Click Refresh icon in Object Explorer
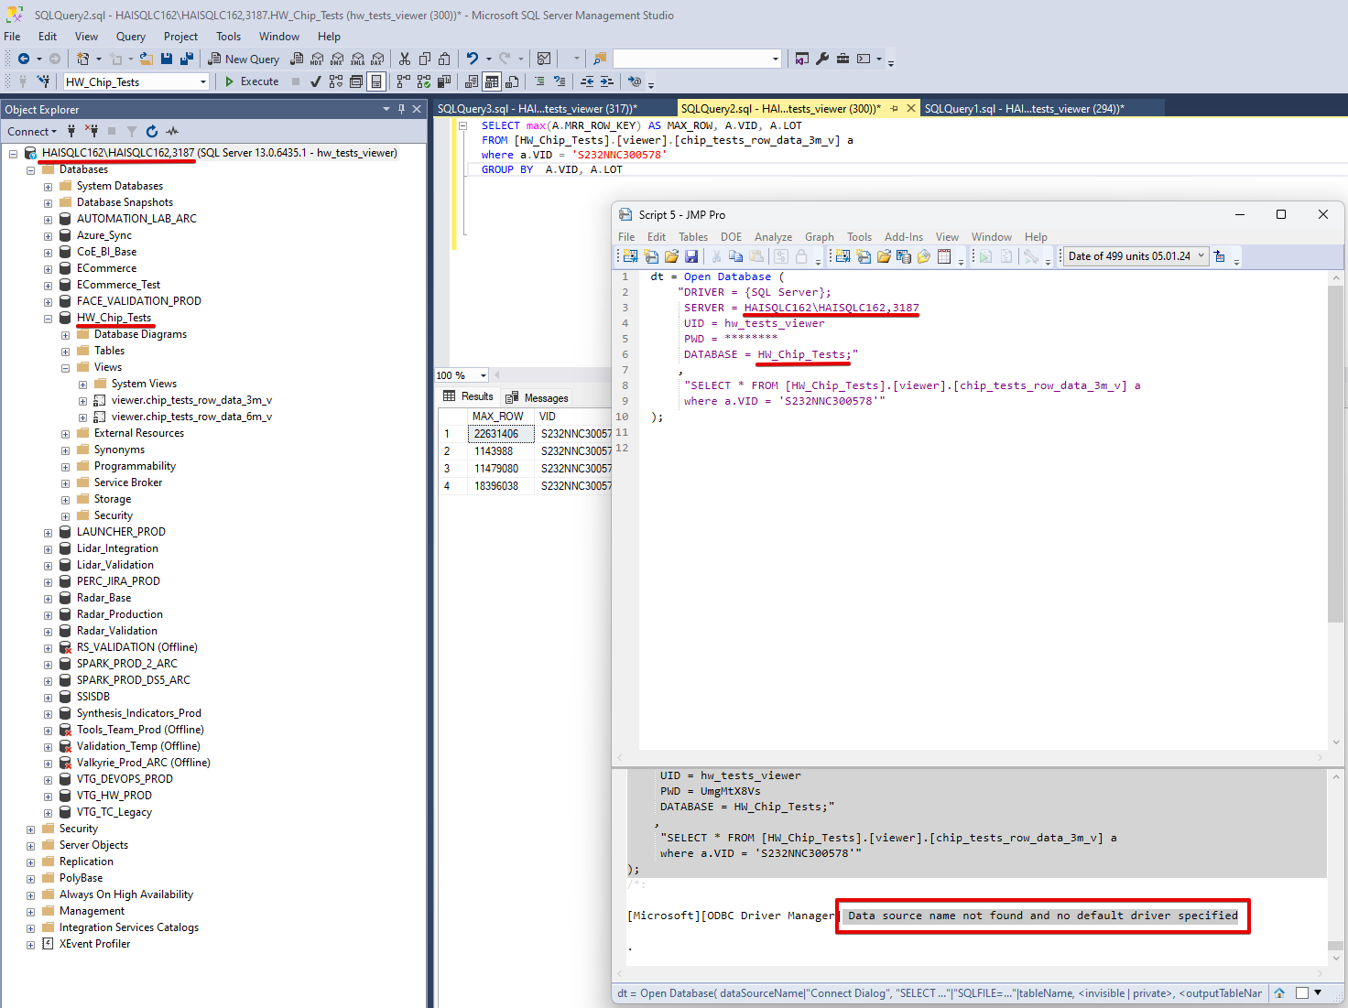This screenshot has height=1008, width=1348. (x=152, y=131)
